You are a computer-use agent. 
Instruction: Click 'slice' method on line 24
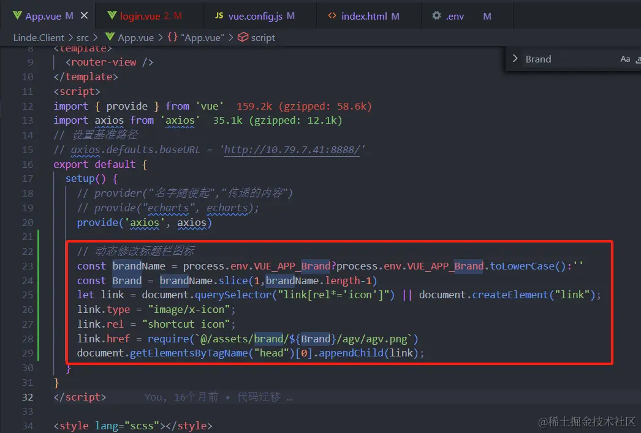[x=233, y=281]
